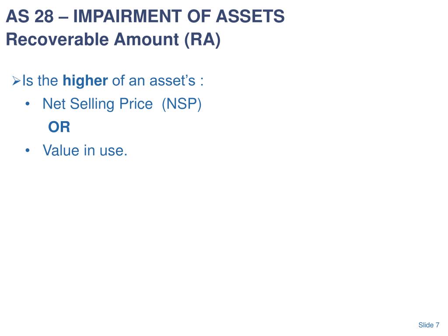Select the bold 'OR' text
The height and width of the screenshot is (336, 448).
point(59,127)
